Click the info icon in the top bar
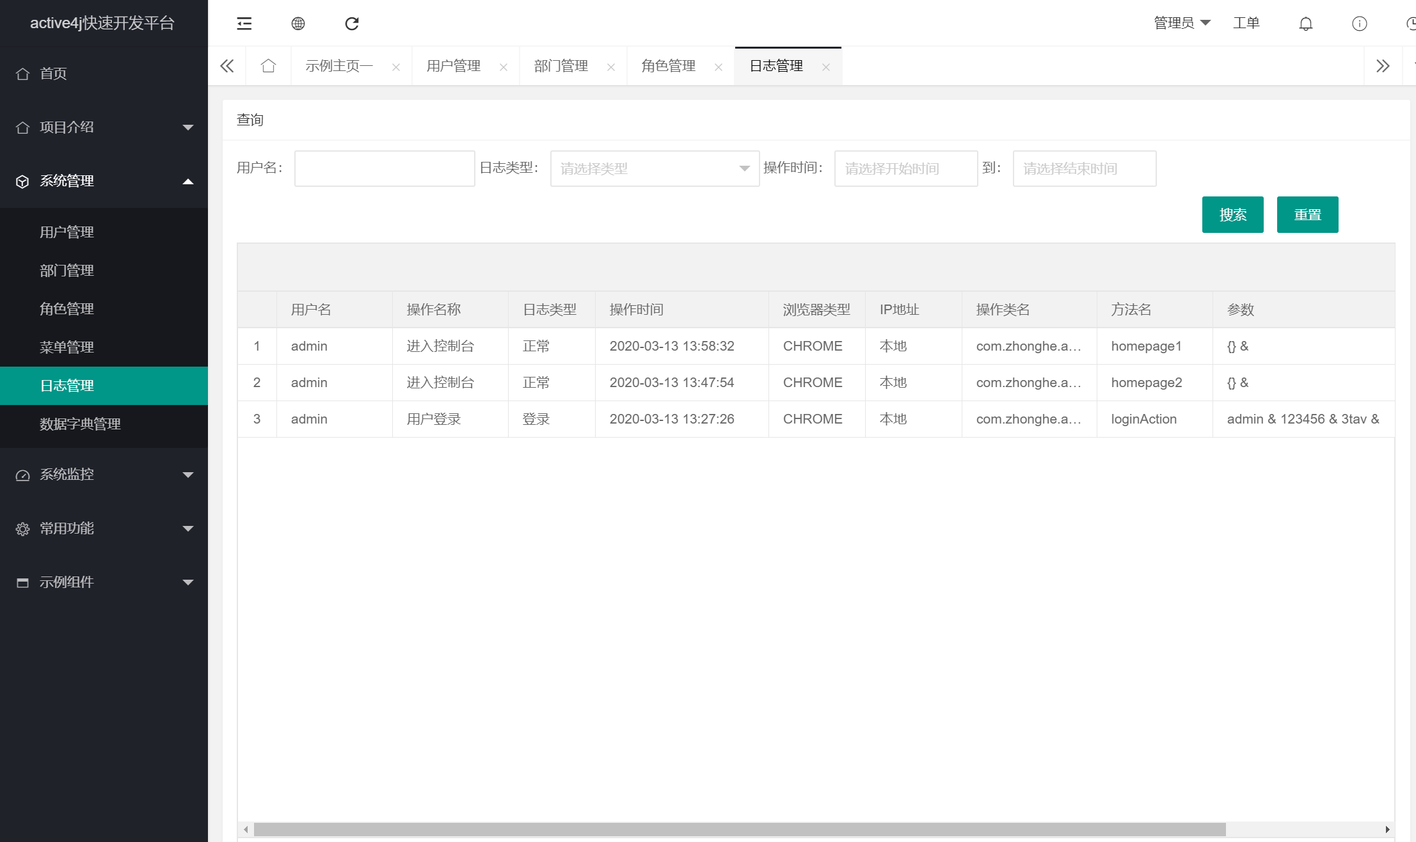1416x842 pixels. pos(1359,23)
